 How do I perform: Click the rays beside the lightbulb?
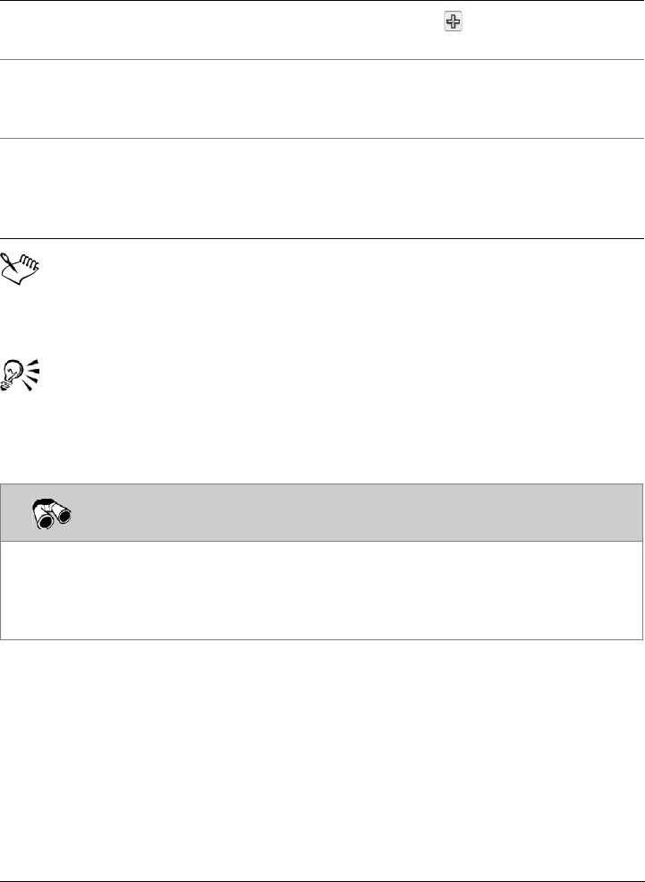coord(32,374)
